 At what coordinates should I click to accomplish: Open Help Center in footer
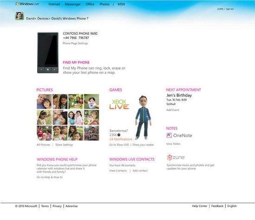pyautogui.click(x=199, y=206)
